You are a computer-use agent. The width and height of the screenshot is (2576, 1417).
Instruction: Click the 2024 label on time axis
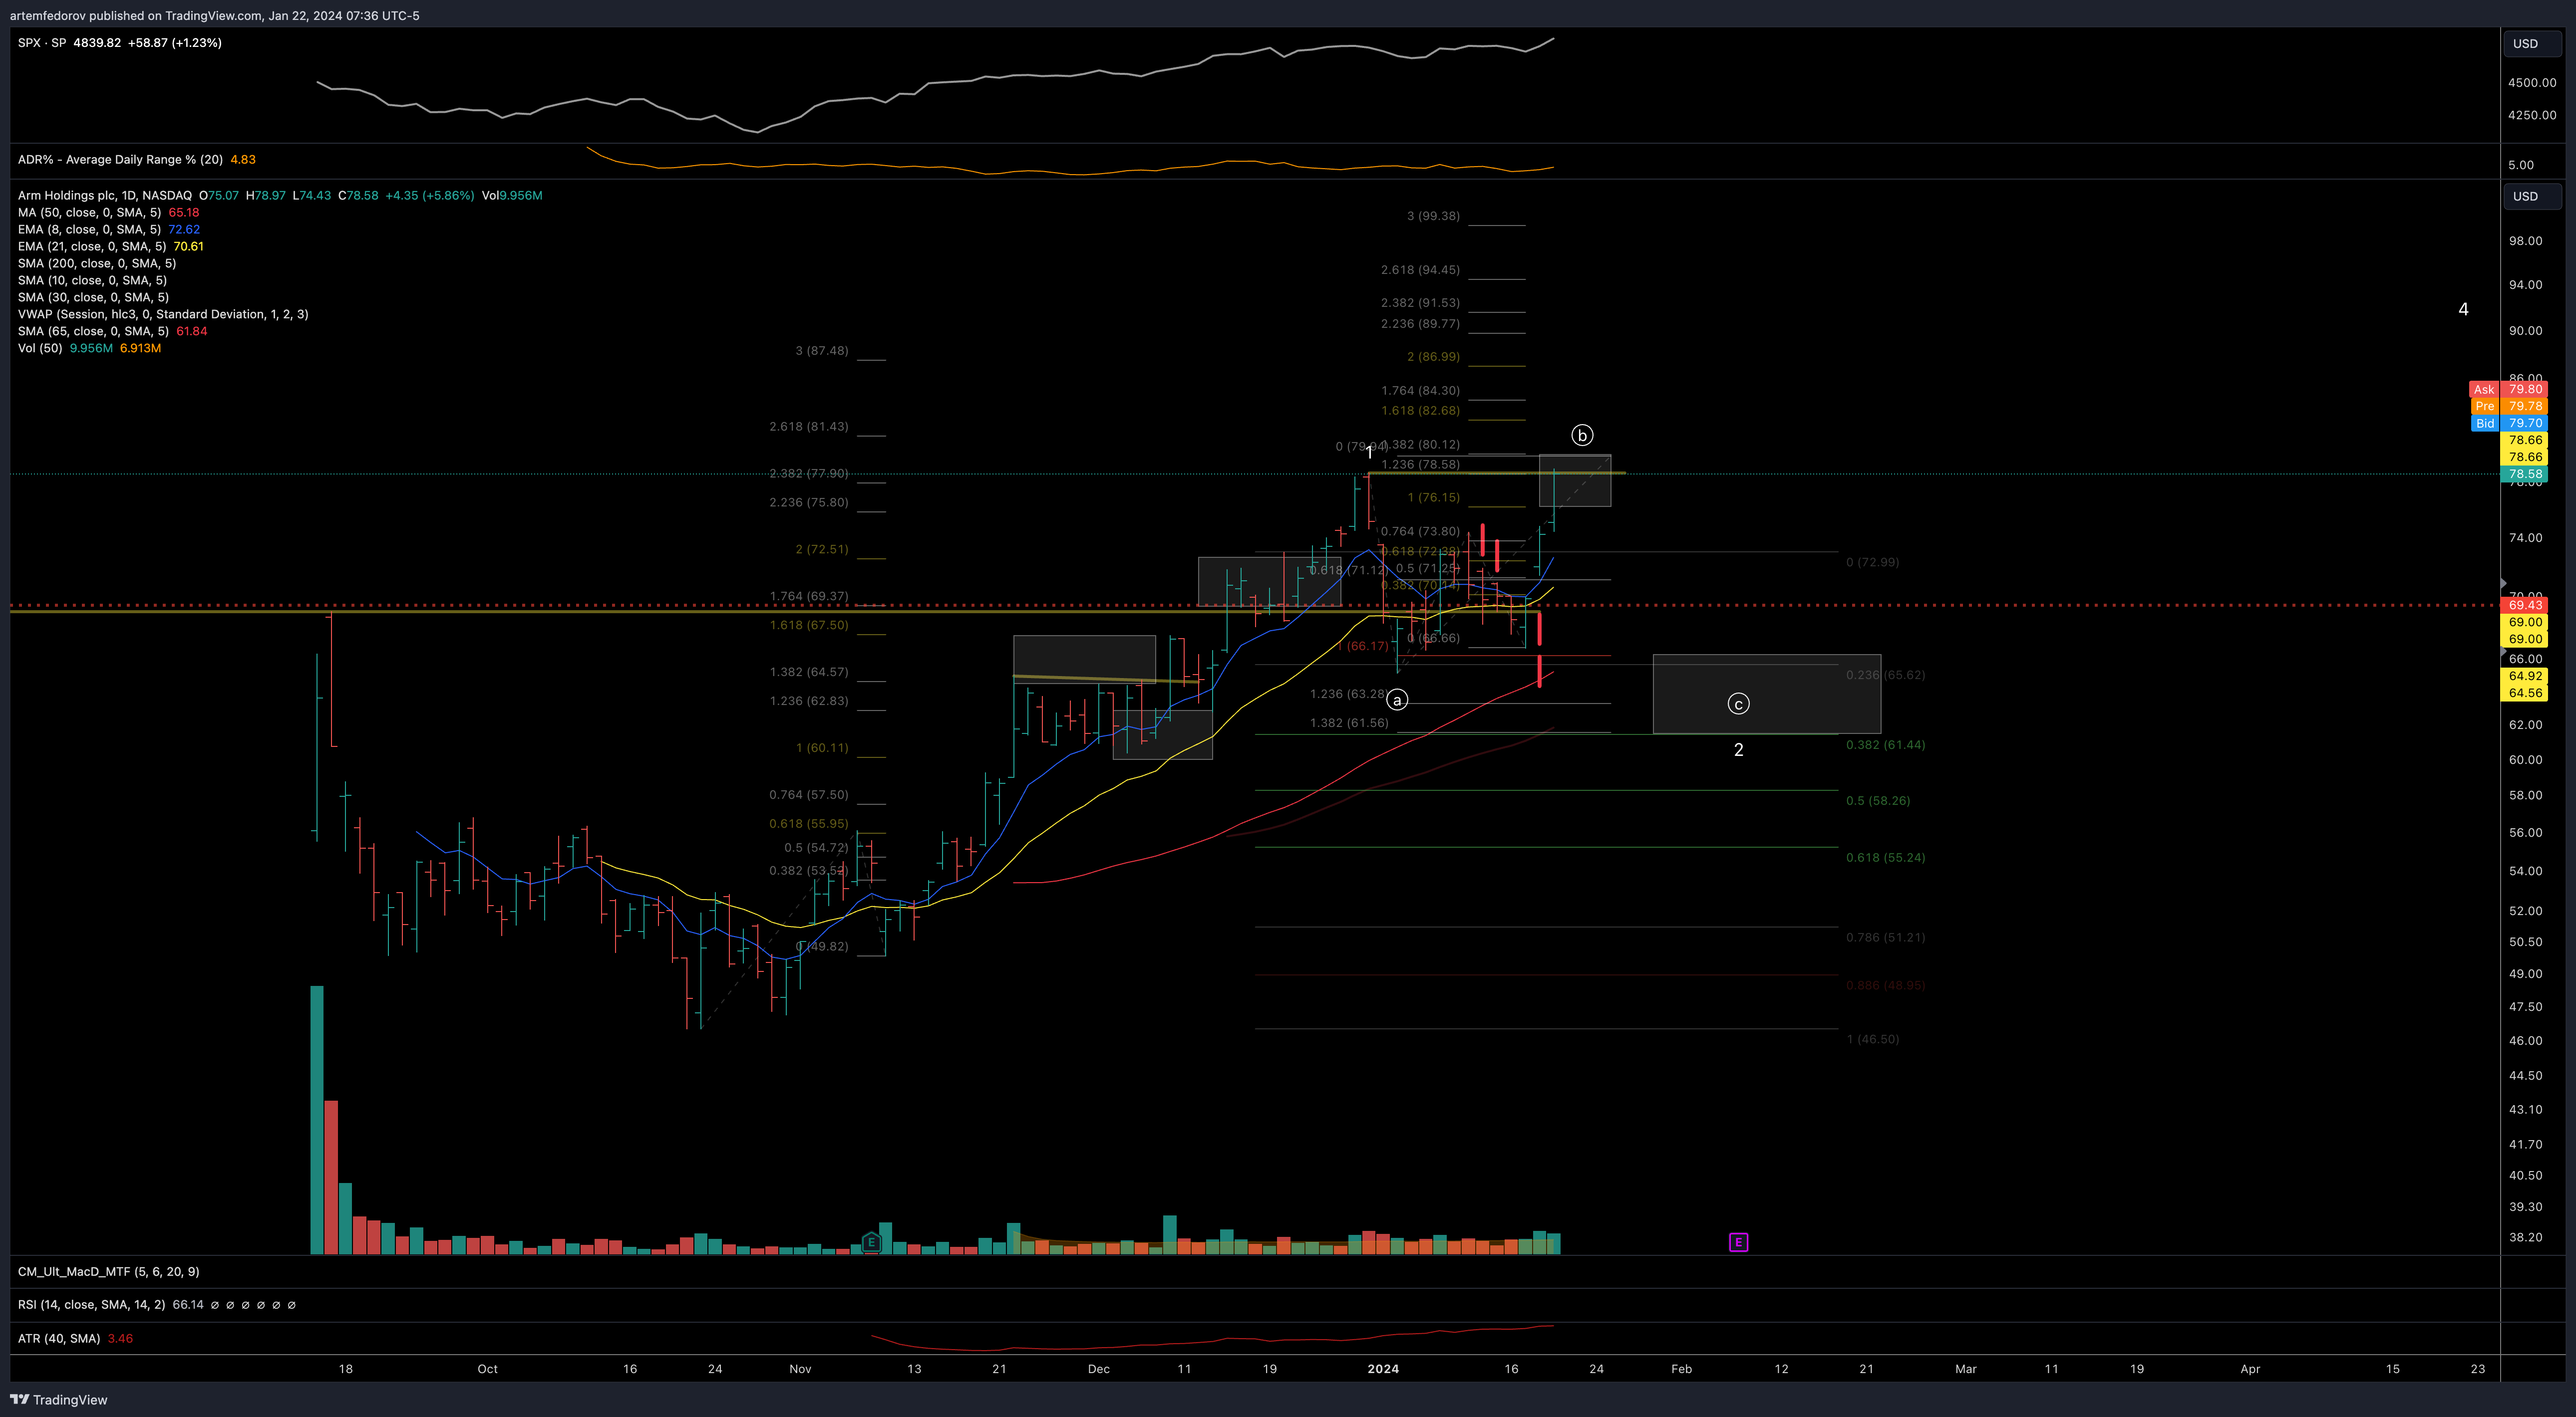click(1383, 1369)
